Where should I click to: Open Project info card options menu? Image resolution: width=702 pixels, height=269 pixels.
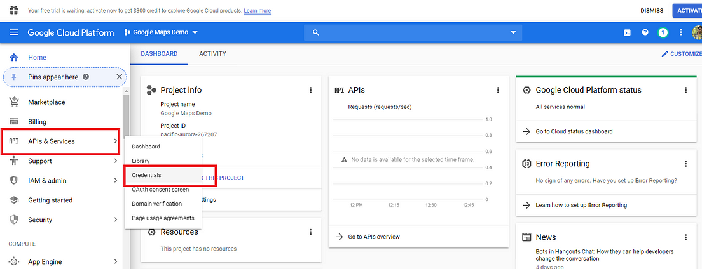coord(311,90)
